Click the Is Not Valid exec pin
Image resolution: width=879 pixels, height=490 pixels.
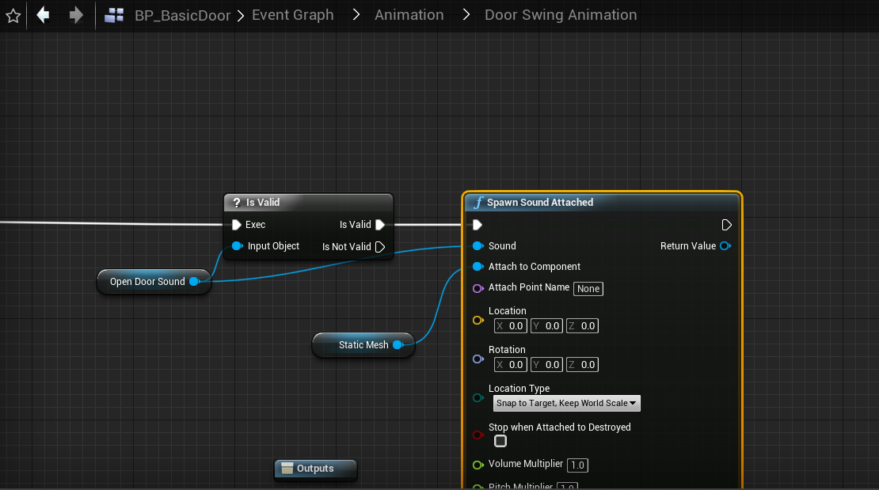click(x=380, y=247)
